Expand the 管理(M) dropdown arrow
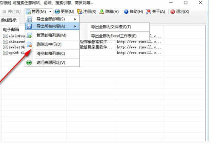Viewport: 211px width, 144px height. 51,12
